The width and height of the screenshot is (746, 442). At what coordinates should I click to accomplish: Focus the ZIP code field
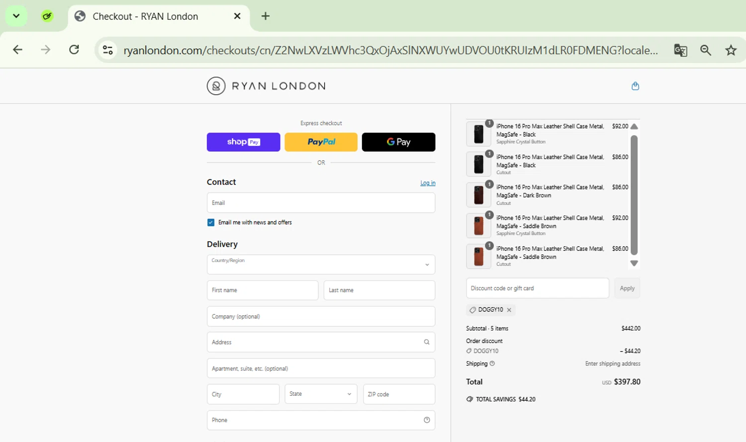coord(399,394)
